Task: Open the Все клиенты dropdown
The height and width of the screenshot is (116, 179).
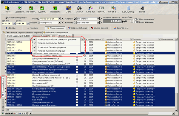Action: pos(98,23)
